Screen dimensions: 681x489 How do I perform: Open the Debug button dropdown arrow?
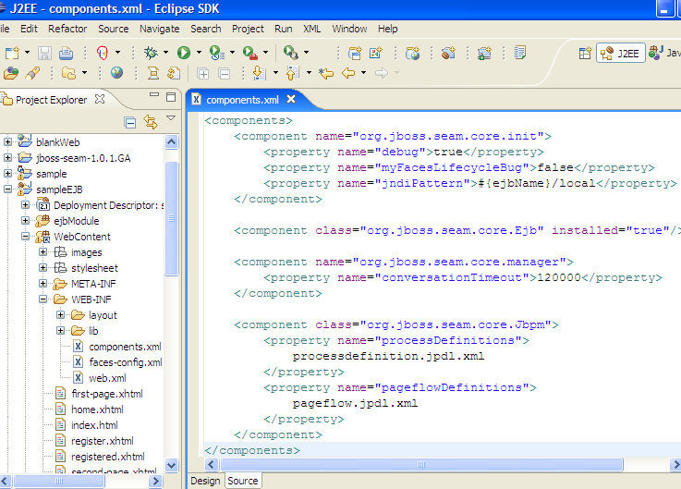click(165, 52)
